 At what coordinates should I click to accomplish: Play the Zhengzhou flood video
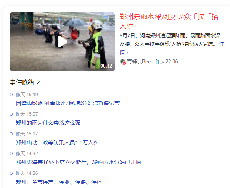click(x=62, y=42)
